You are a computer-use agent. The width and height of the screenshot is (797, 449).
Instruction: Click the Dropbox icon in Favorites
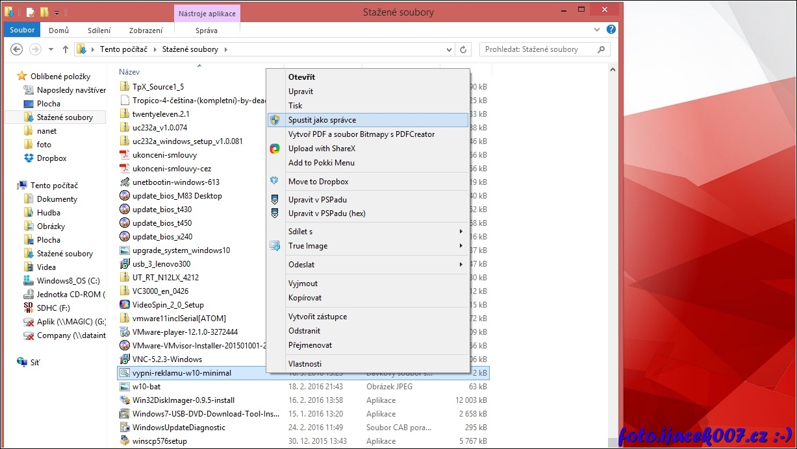[29, 158]
